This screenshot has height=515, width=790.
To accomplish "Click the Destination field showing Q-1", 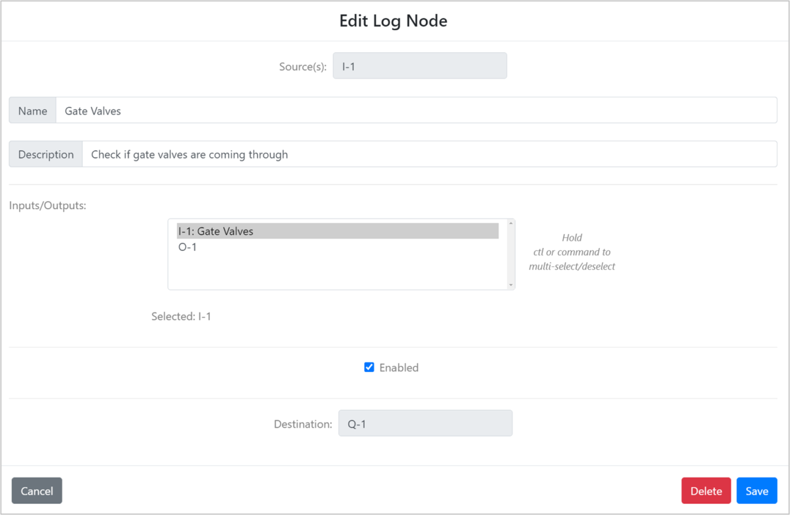I will [x=425, y=423].
